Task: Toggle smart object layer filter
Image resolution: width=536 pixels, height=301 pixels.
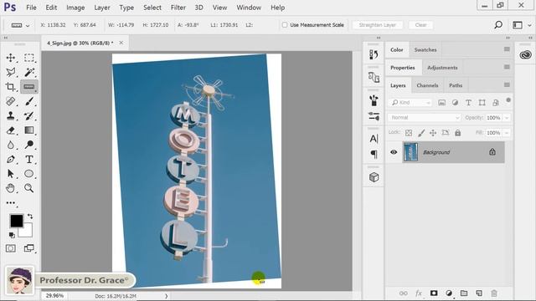Action: (496, 102)
